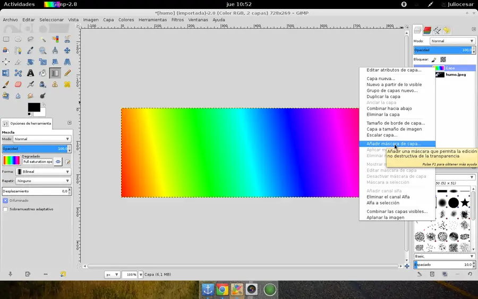Click the black foreground color swatch
This screenshot has width=478, height=299.
point(33,107)
